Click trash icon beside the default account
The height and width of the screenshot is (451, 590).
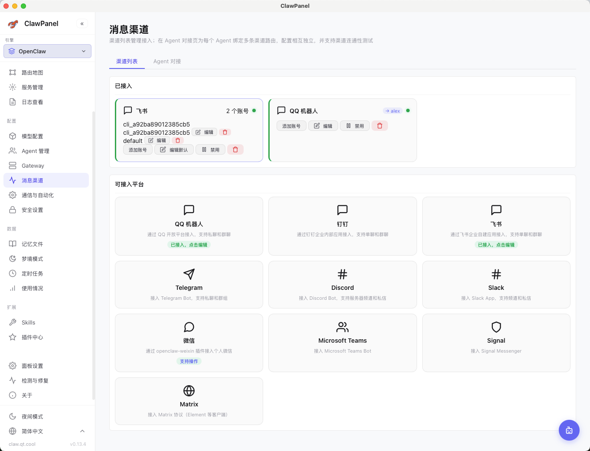click(x=177, y=140)
